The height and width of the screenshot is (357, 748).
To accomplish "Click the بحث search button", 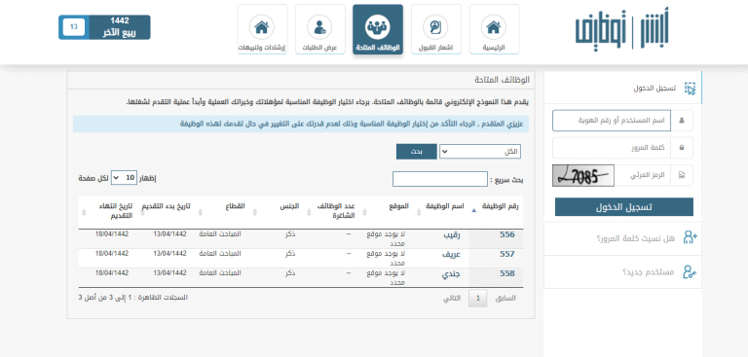I will (x=417, y=152).
